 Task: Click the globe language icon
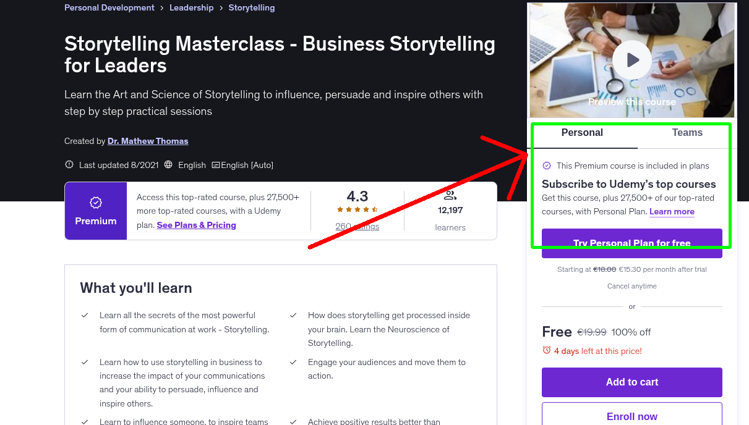168,165
